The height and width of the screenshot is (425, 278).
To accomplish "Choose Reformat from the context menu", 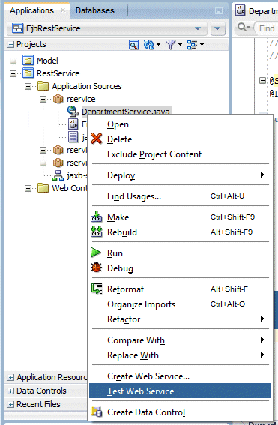I will coord(180,289).
